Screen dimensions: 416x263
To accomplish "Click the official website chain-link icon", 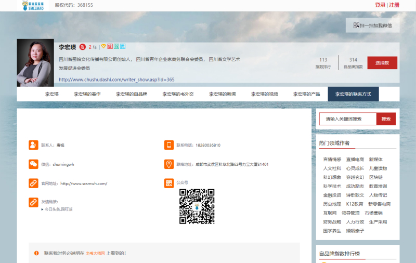I will (33, 183).
